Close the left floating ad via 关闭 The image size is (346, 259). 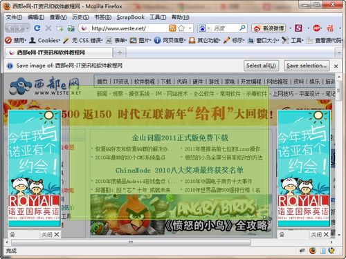click(x=51, y=235)
